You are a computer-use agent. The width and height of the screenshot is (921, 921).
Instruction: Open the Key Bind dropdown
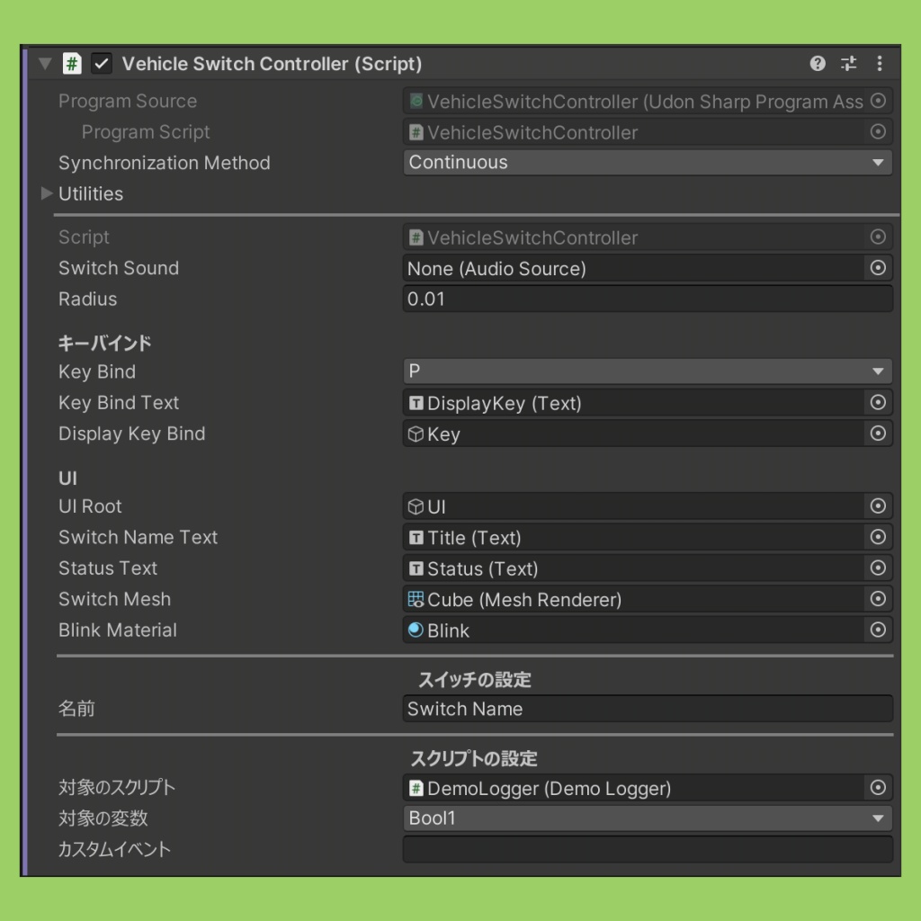647,371
